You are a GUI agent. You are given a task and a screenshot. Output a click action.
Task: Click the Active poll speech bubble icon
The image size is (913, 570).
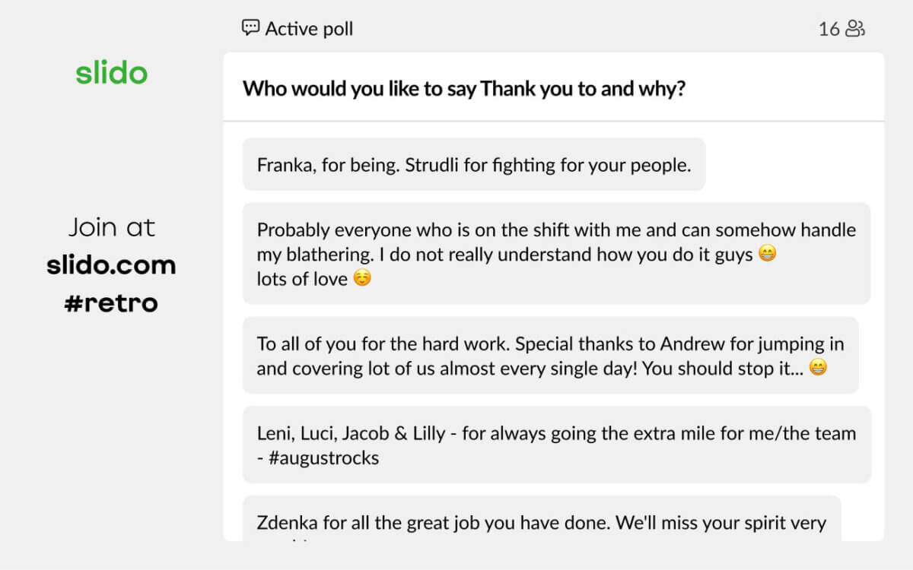point(250,28)
